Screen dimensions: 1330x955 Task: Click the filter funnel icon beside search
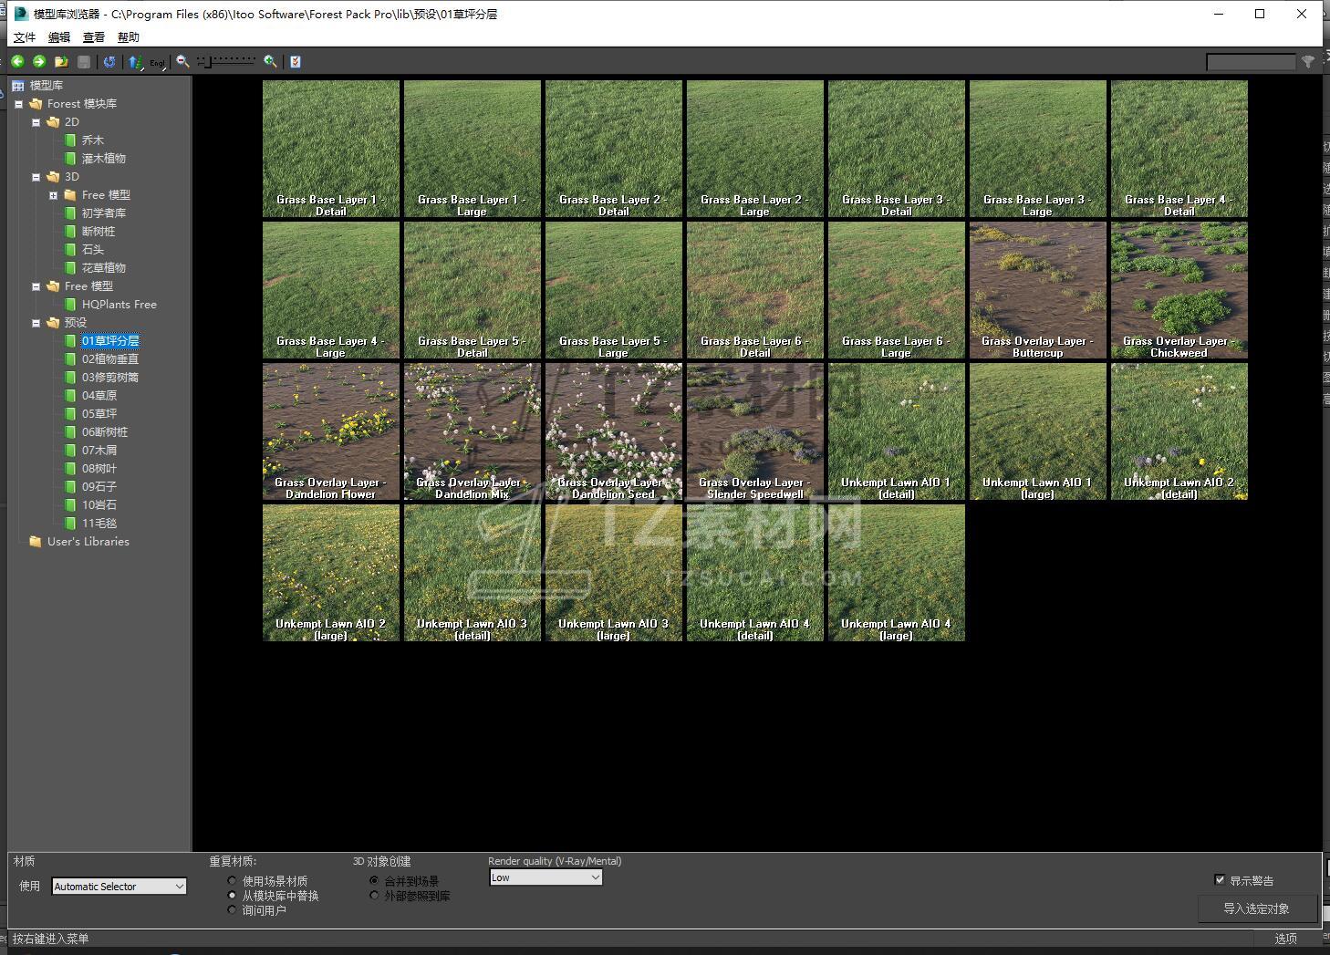(x=1308, y=61)
